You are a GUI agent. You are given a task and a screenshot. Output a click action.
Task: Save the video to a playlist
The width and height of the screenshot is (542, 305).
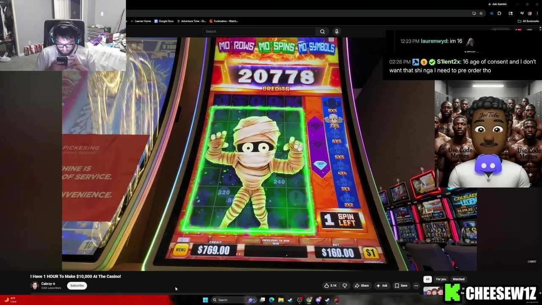tap(401, 286)
